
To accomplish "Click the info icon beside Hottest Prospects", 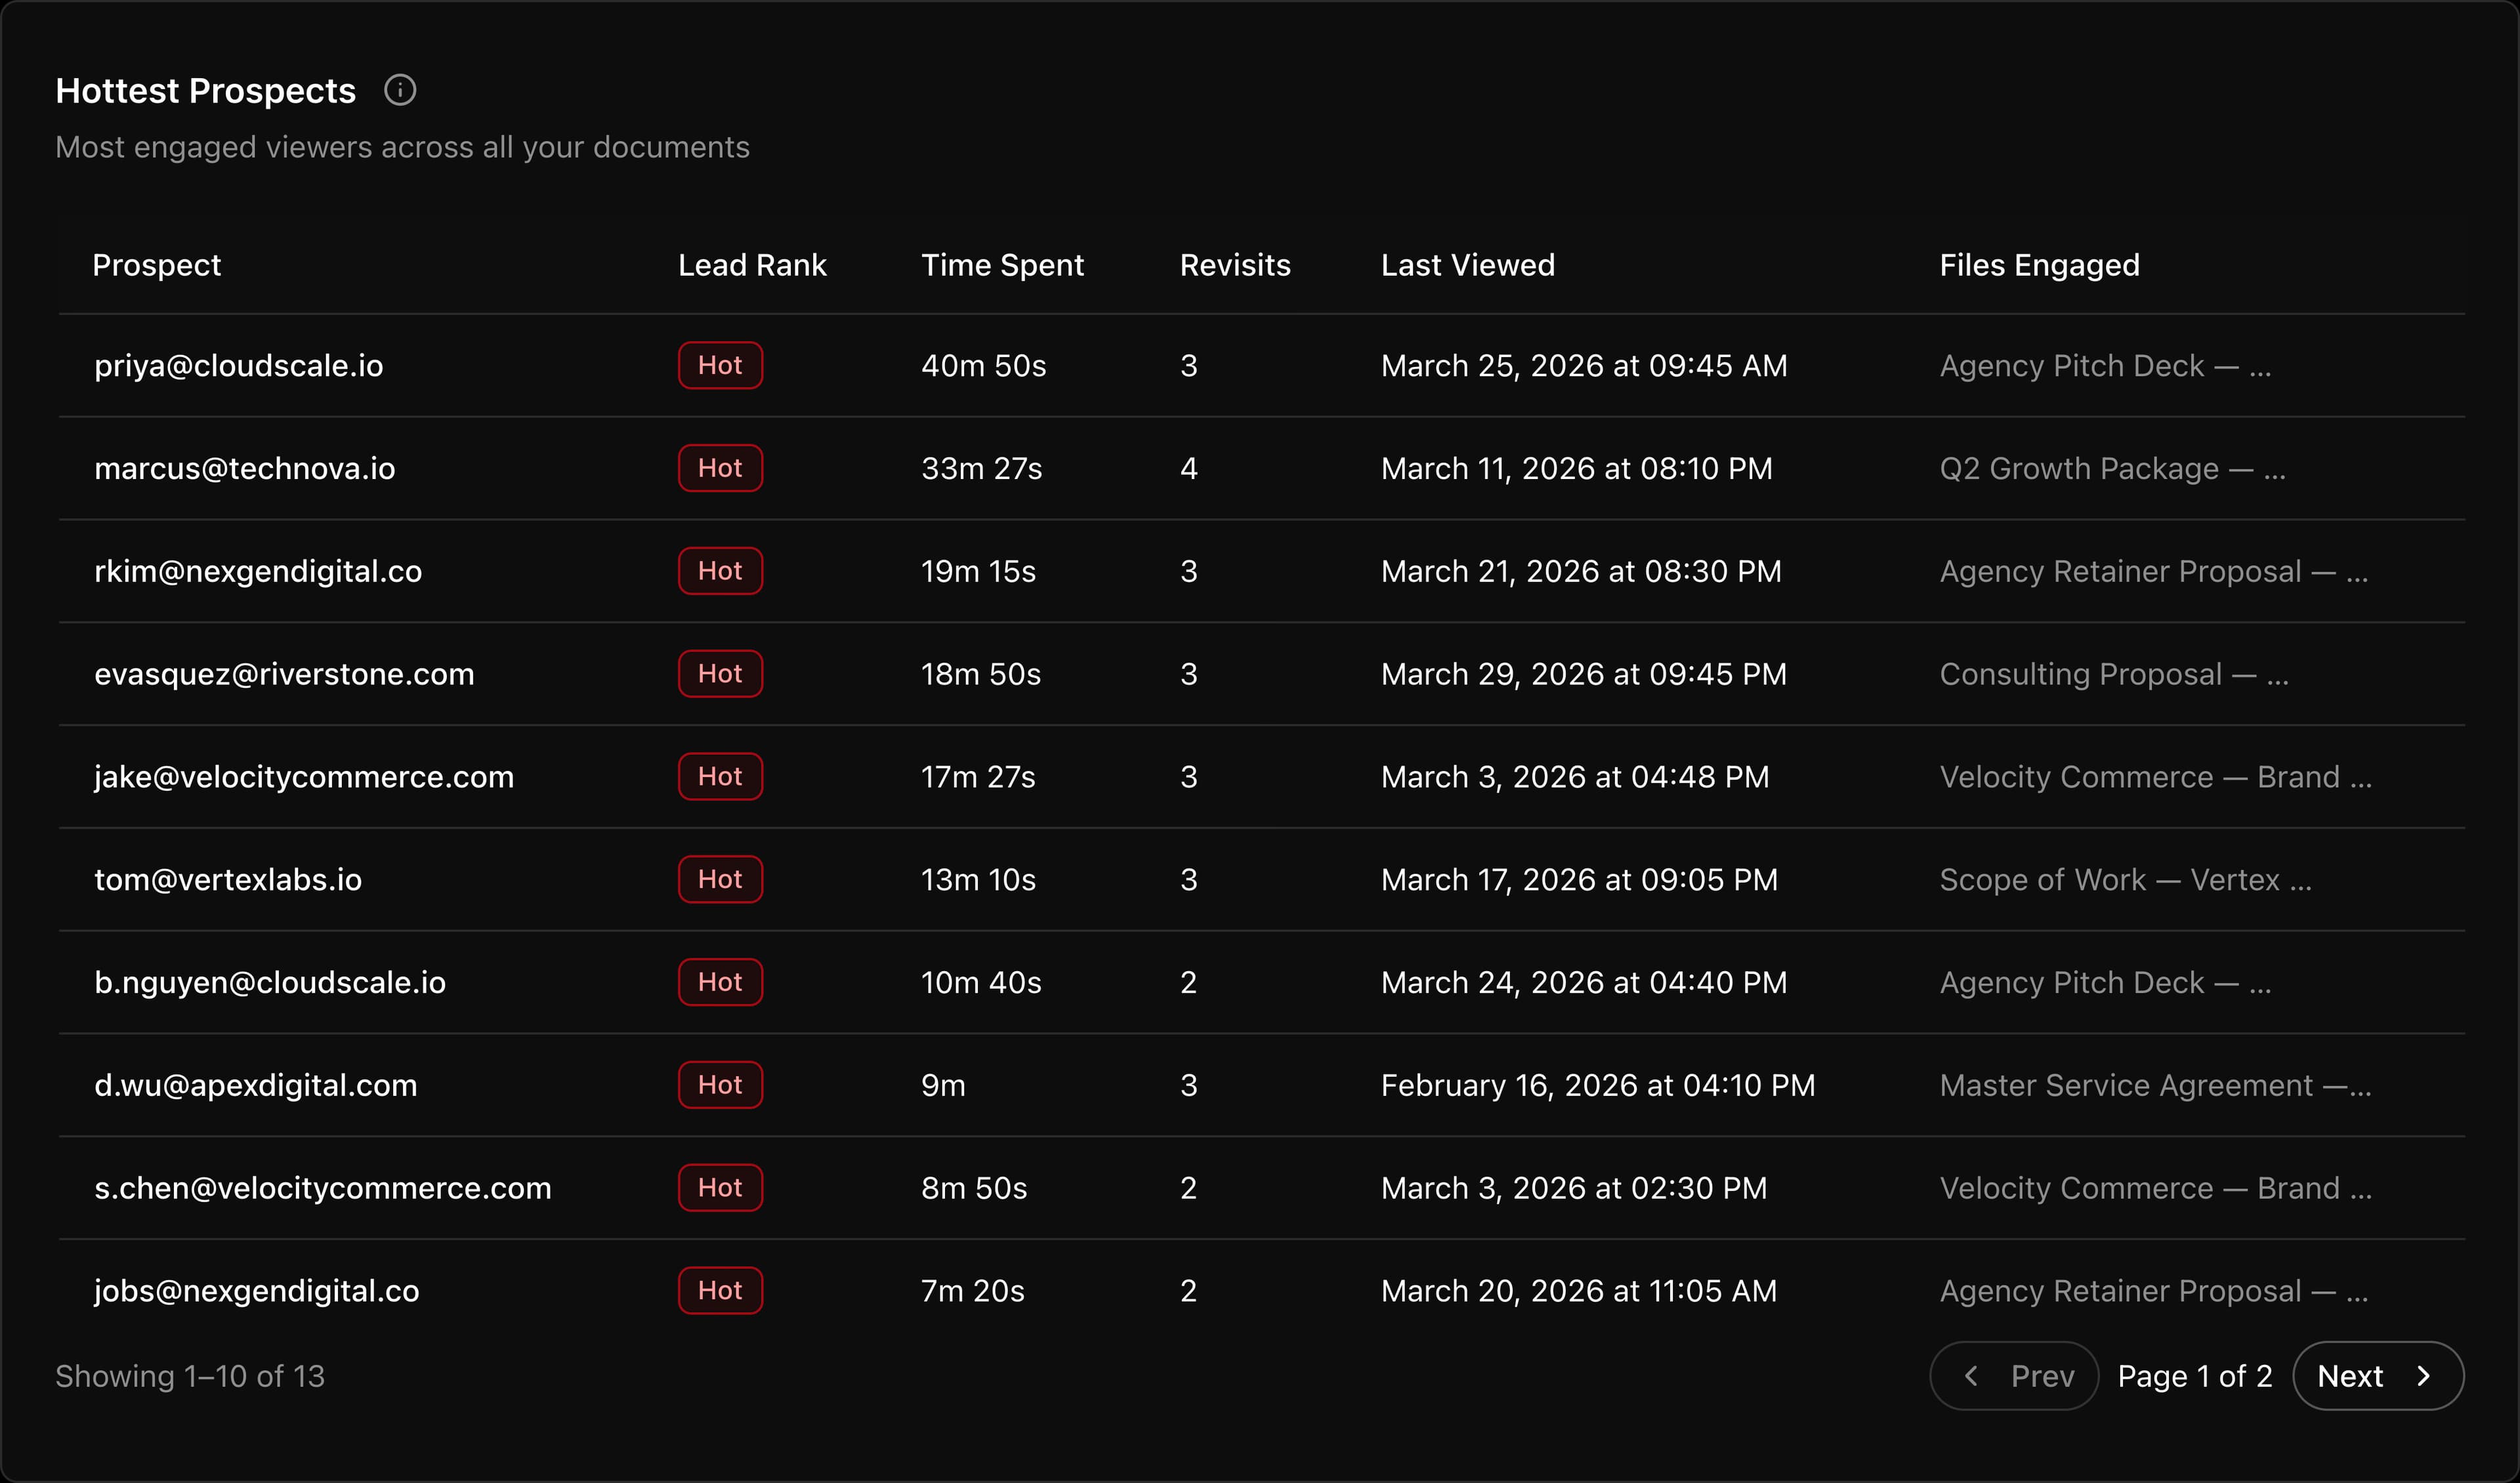I will [400, 91].
